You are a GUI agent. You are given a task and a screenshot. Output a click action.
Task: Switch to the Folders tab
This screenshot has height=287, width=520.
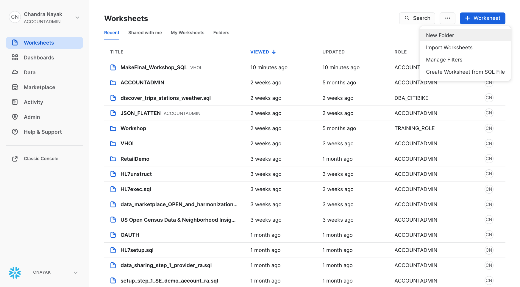(221, 33)
